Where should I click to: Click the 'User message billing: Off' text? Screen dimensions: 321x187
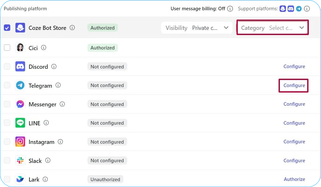tap(198, 9)
